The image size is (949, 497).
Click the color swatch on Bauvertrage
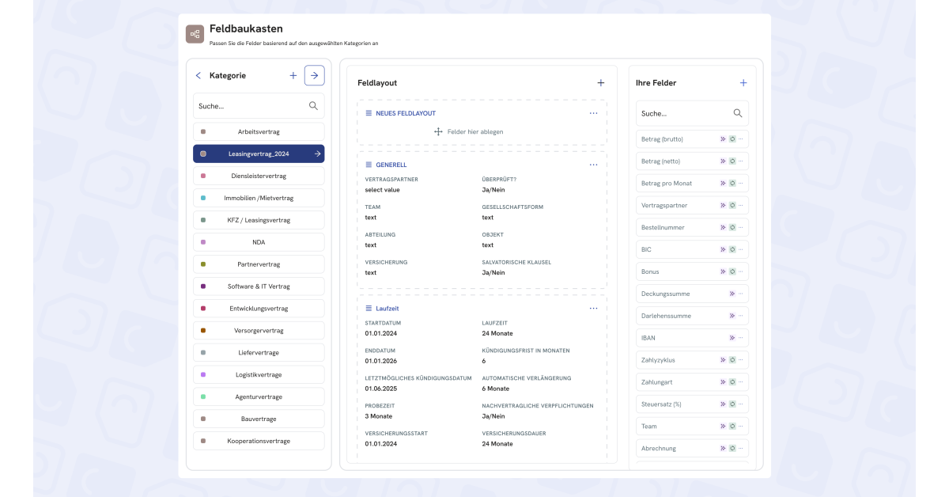tap(203, 419)
